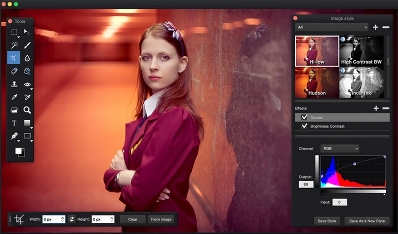This screenshot has height=234, width=398.
Task: Select the Gradient tool
Action: (x=27, y=123)
